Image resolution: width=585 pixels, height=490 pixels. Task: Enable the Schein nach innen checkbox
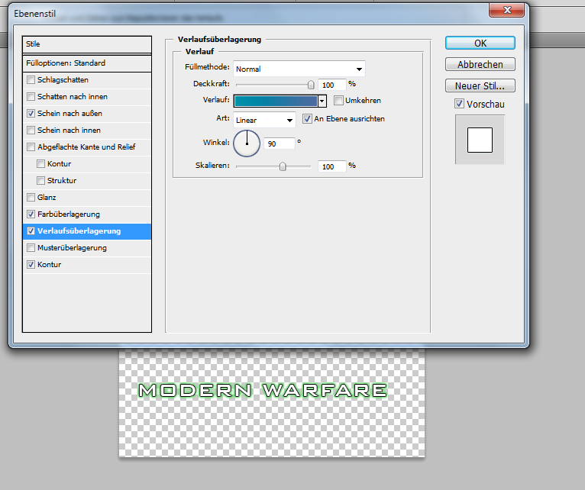[31, 131]
